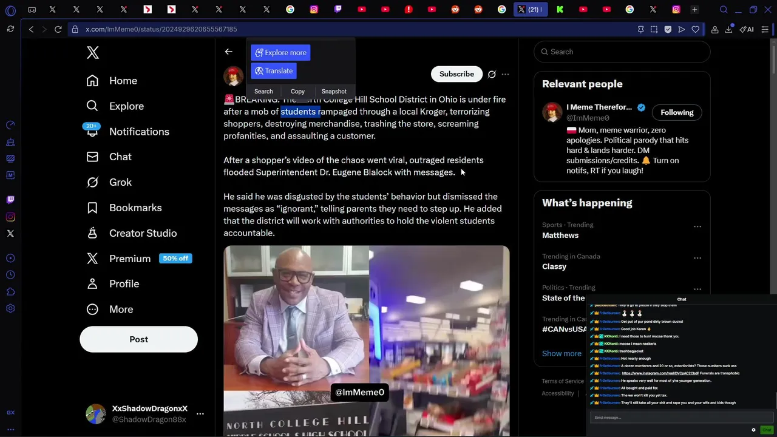Open Explore in X navigation
The image size is (777, 437).
[115, 106]
